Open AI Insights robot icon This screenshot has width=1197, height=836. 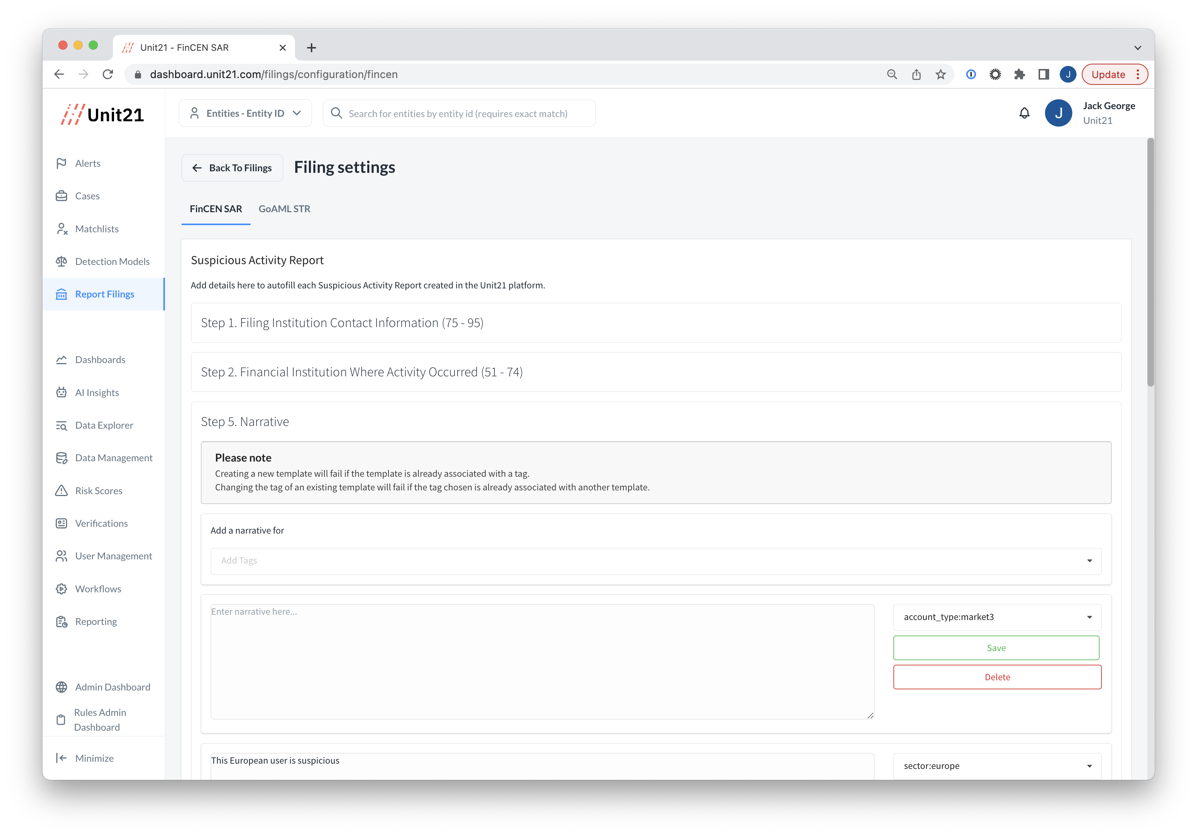(61, 393)
